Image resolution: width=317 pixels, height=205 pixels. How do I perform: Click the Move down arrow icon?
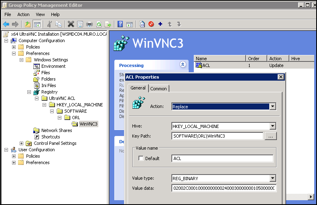pyautogui.click(x=179, y=24)
